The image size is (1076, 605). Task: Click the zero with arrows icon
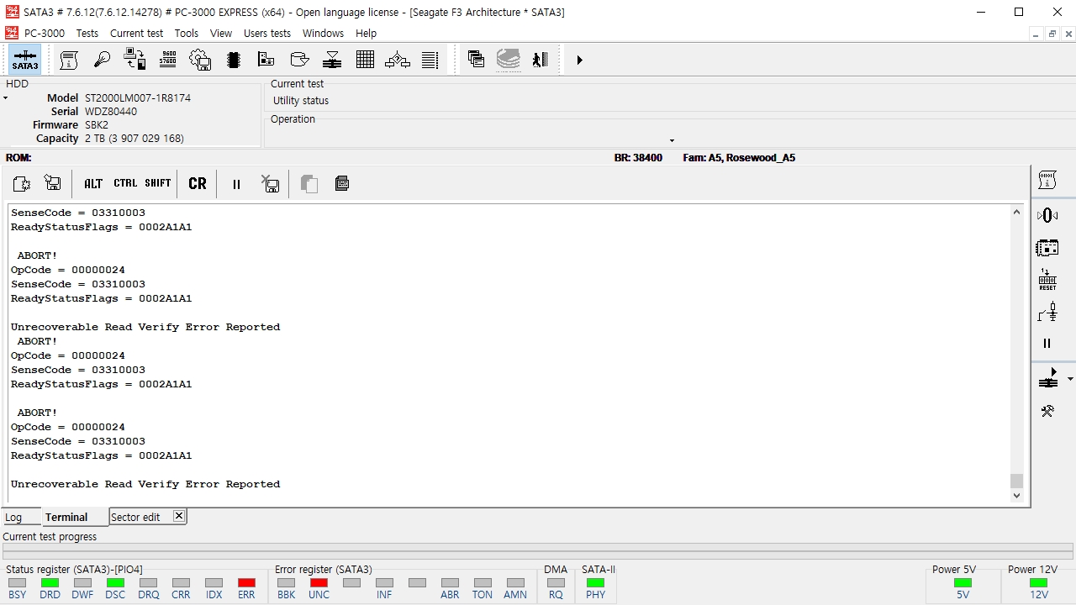[1047, 216]
